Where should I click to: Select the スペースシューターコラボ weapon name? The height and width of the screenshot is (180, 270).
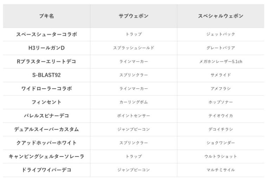[x=46, y=35]
